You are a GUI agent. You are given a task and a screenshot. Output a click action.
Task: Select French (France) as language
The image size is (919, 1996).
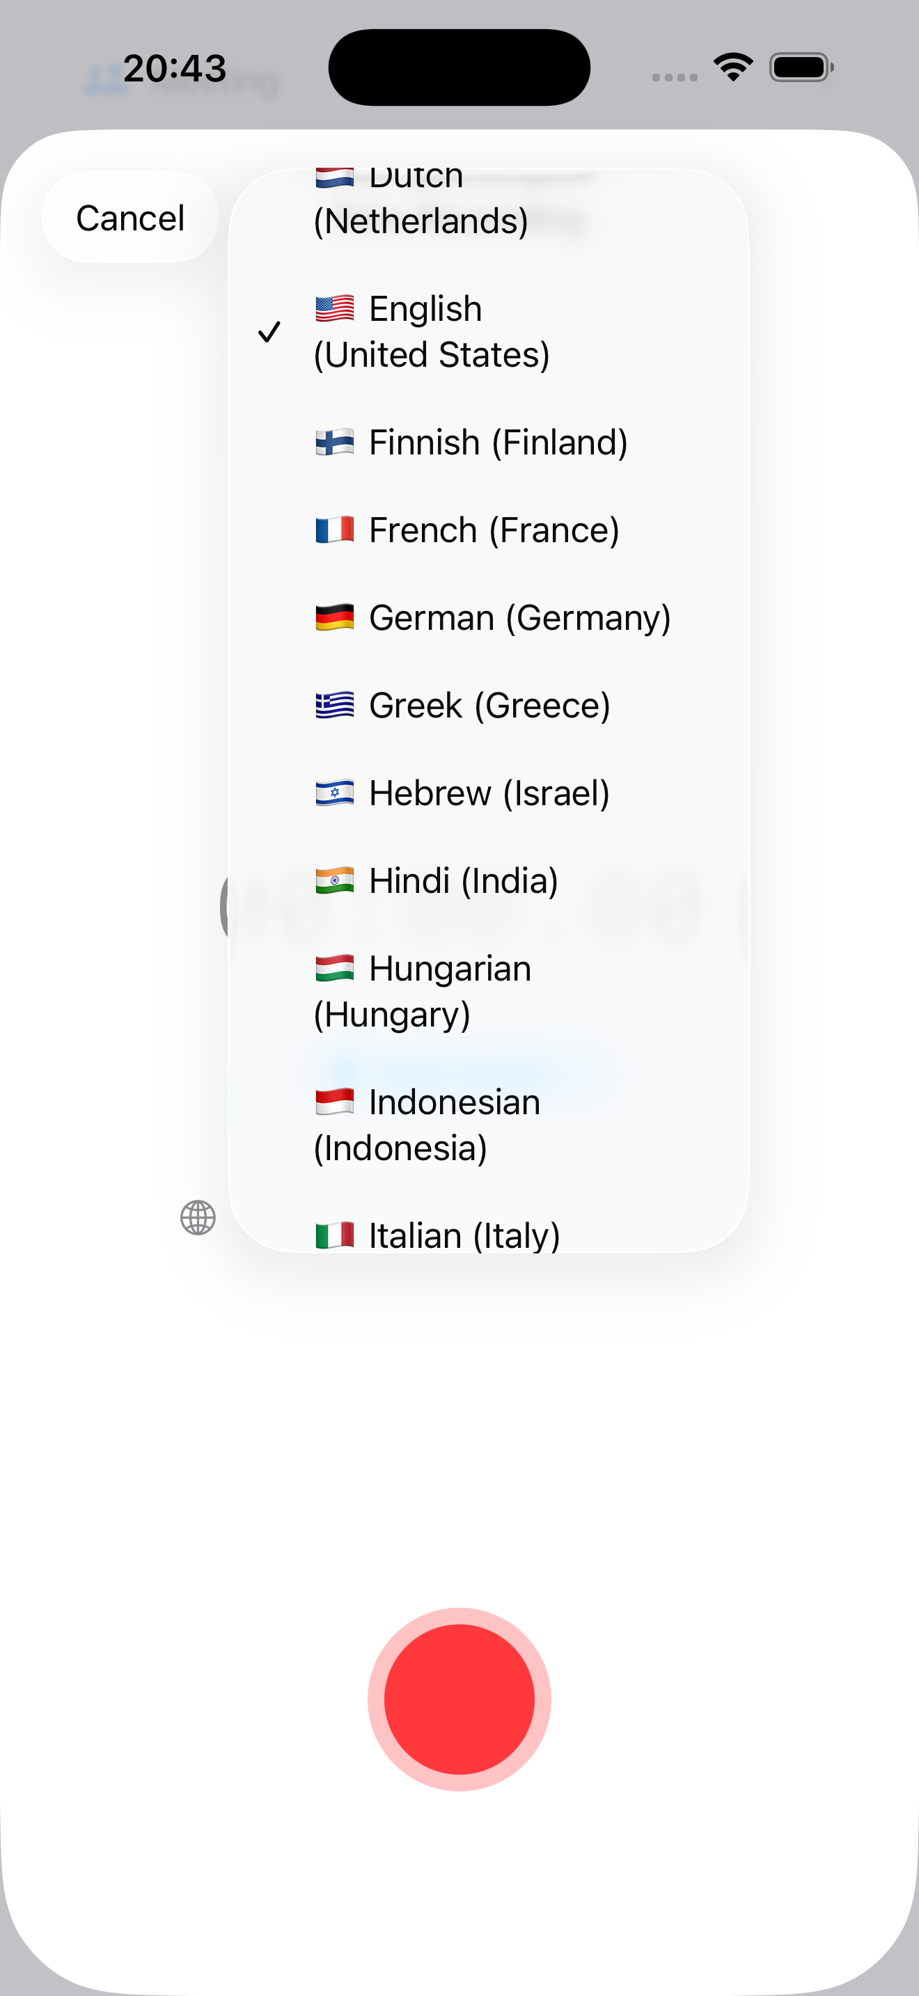493,529
